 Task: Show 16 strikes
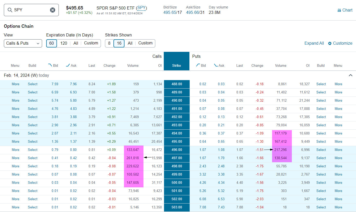point(119,43)
